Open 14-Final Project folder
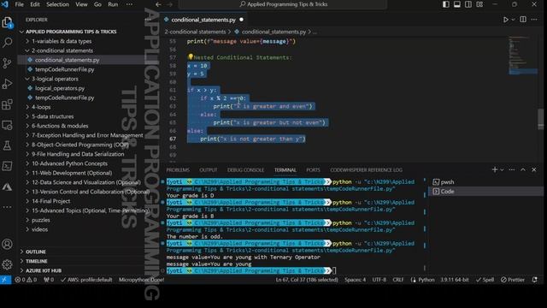Screen dimensions: 547x308 click(51, 201)
